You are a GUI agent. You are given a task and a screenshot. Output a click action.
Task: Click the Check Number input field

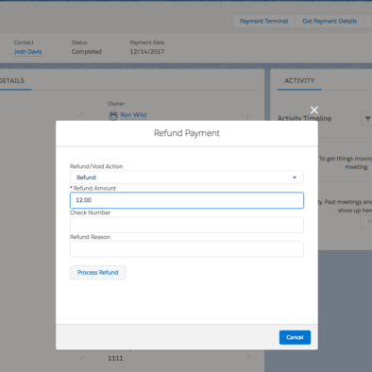click(x=187, y=225)
